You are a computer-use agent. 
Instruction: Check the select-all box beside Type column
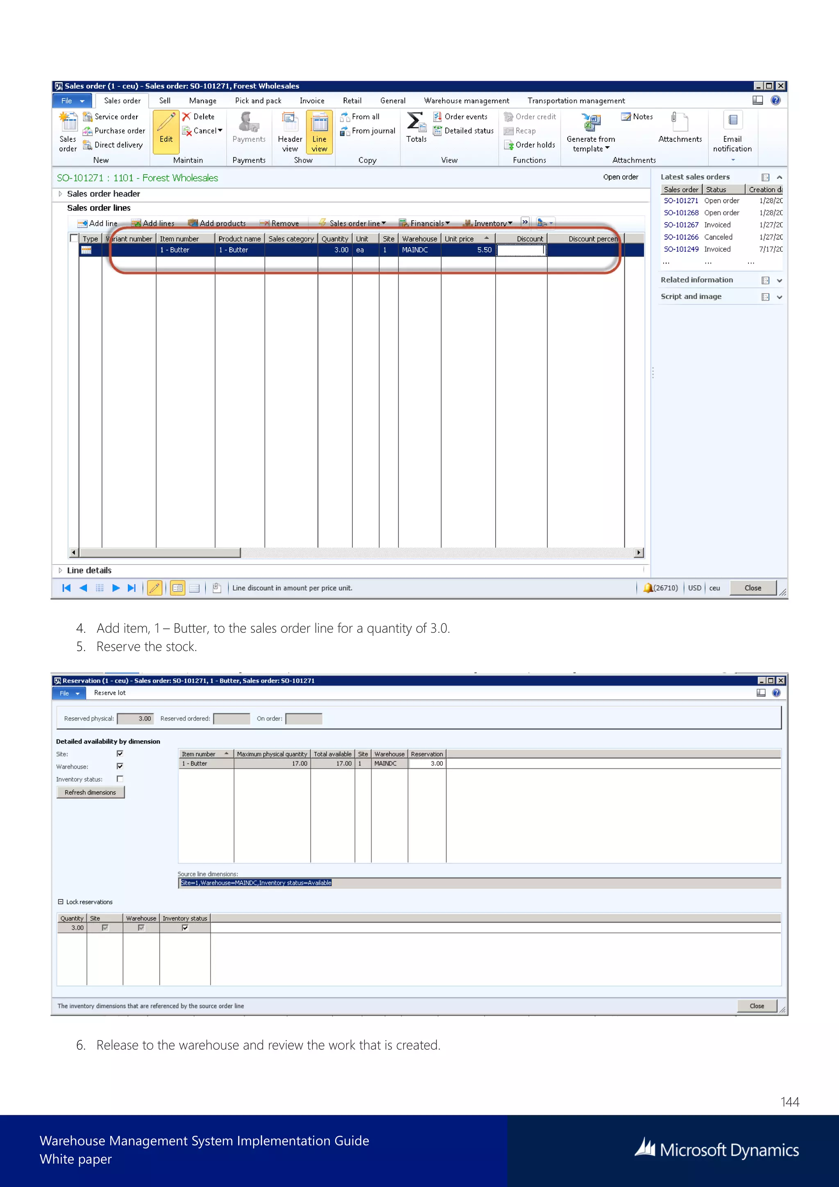74,238
